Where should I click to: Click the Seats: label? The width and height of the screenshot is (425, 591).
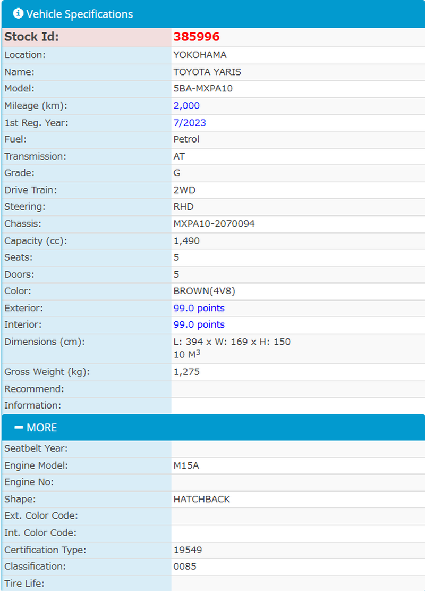point(19,257)
